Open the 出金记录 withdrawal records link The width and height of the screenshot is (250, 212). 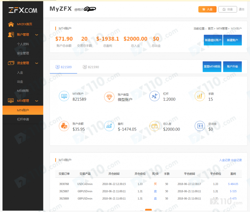tap(236, 160)
